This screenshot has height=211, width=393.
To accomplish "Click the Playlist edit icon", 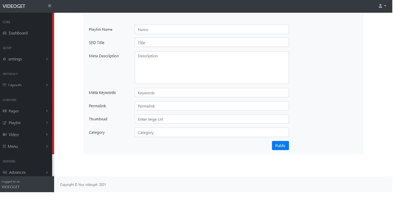I will [x=5, y=123].
